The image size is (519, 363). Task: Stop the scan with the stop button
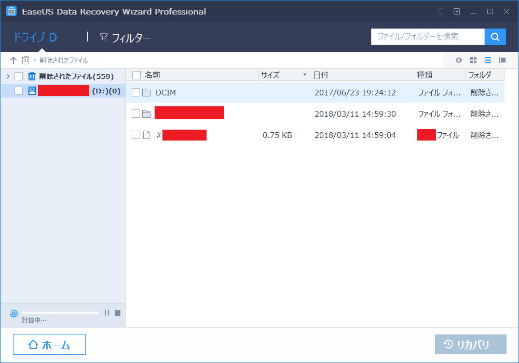(117, 313)
